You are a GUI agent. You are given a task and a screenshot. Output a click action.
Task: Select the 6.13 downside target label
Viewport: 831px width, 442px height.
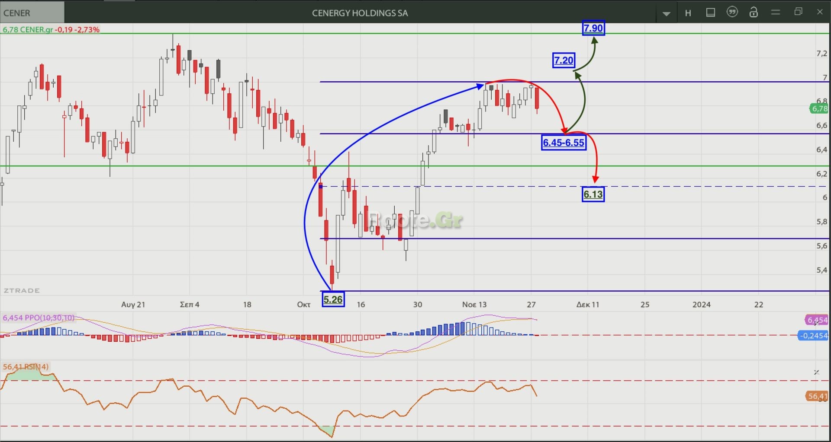click(593, 194)
